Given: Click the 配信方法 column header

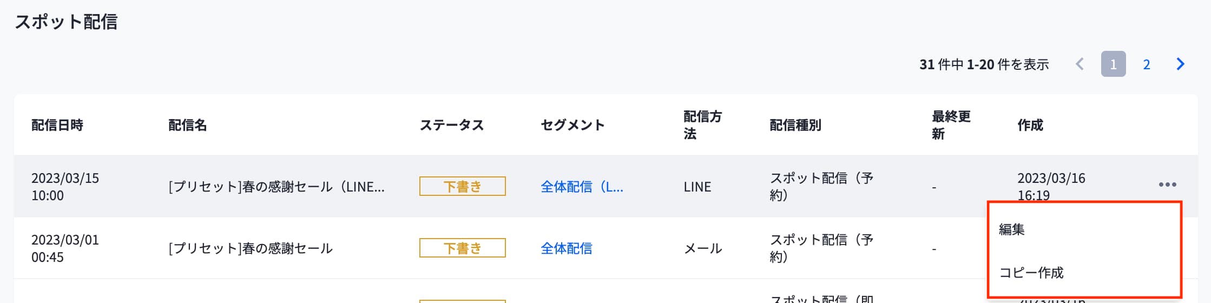Looking at the screenshot, I should point(702,125).
